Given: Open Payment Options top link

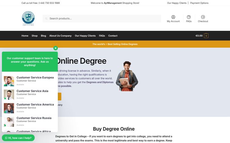Looking at the screenshot, I should pyautogui.click(x=199, y=3).
